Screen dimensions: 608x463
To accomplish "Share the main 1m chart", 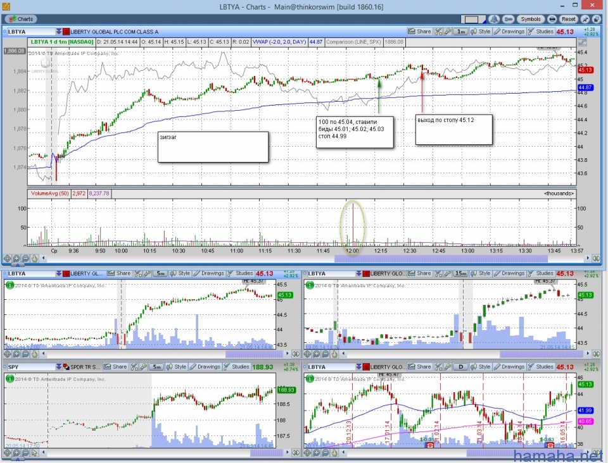I will coord(419,32).
